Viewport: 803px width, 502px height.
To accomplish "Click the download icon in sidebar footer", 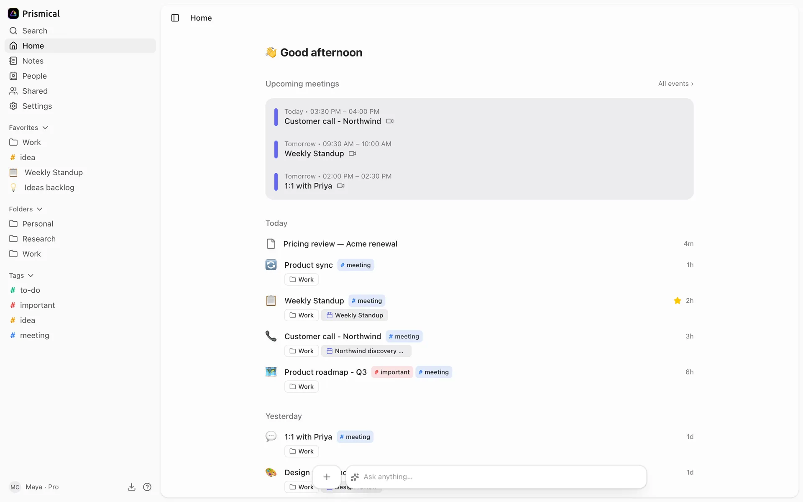I will tap(131, 487).
